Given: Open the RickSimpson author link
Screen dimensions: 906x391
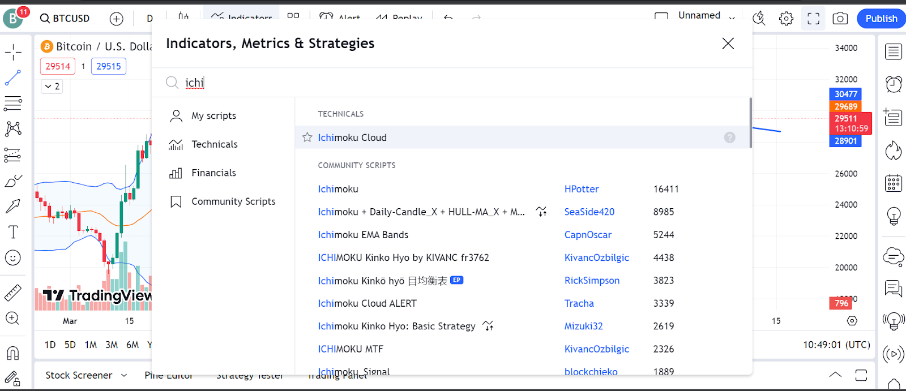Looking at the screenshot, I should [x=592, y=281].
